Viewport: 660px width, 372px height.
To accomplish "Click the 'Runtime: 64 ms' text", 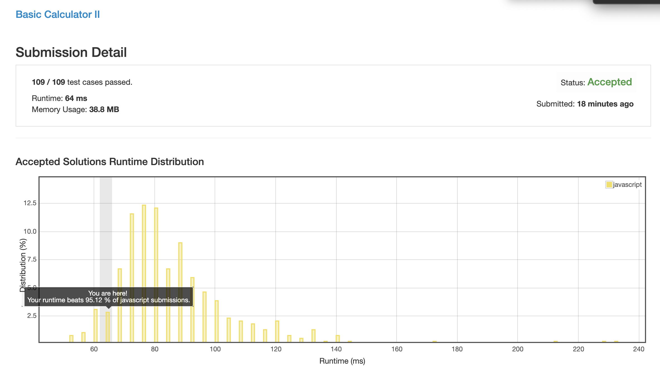I will coord(59,98).
